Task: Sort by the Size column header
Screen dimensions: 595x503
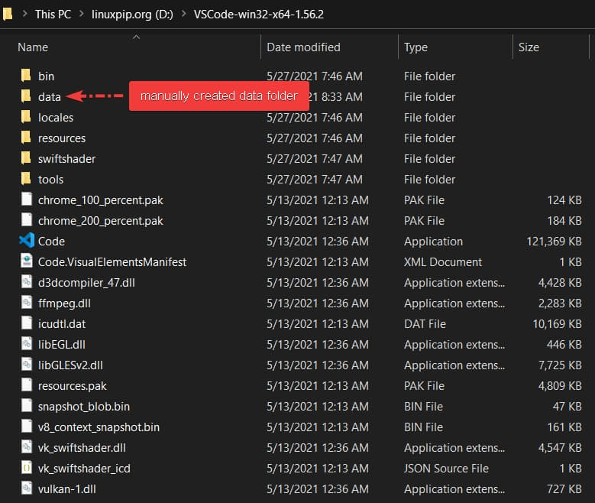Action: pos(529,47)
